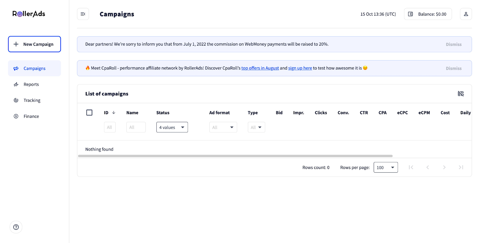Follow the 'top offers in August' link
The width and height of the screenshot is (480, 243).
(260, 68)
